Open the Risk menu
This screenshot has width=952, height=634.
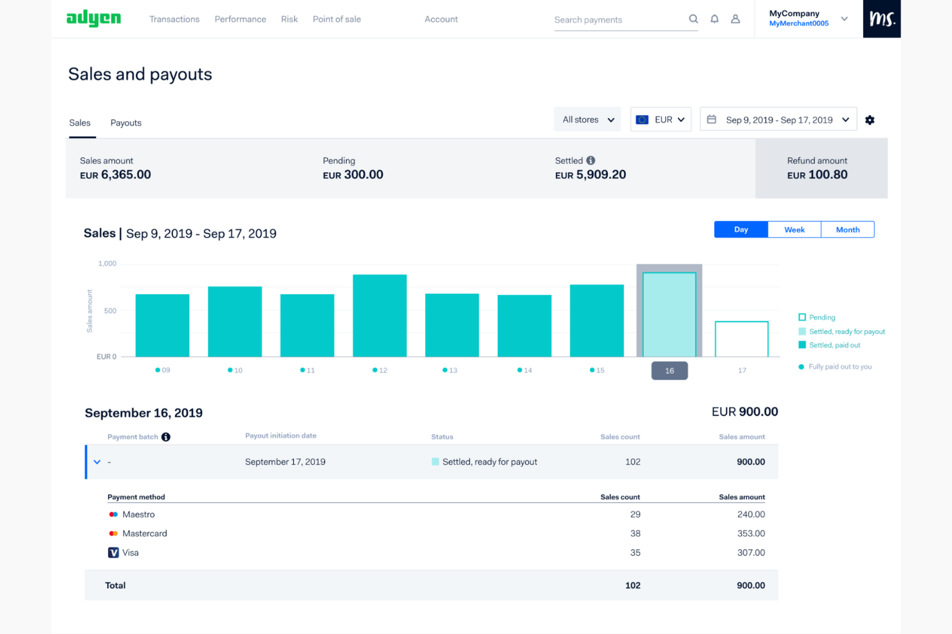point(289,19)
